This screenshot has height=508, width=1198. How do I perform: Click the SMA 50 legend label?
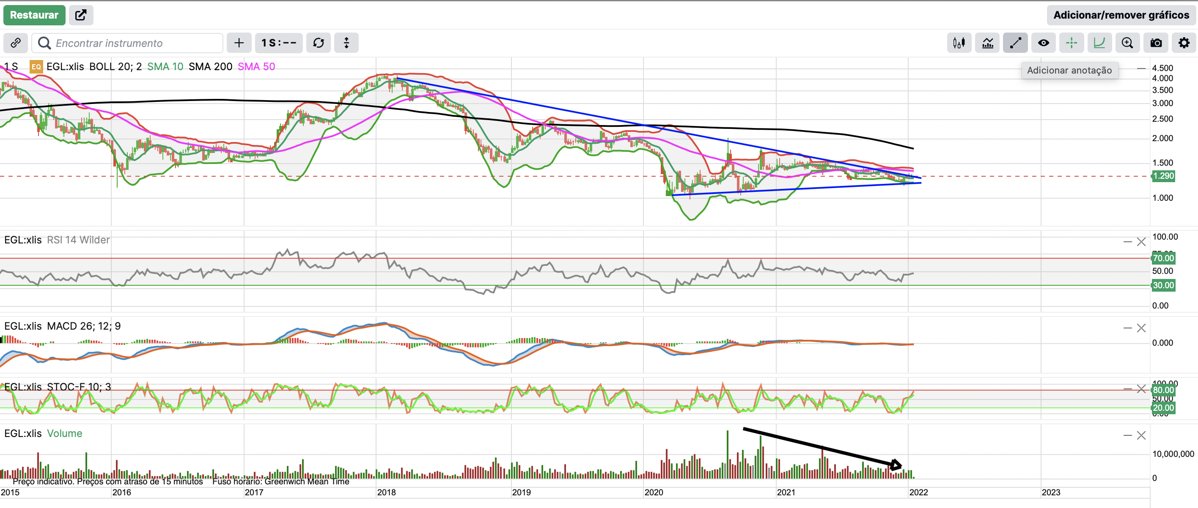256,66
